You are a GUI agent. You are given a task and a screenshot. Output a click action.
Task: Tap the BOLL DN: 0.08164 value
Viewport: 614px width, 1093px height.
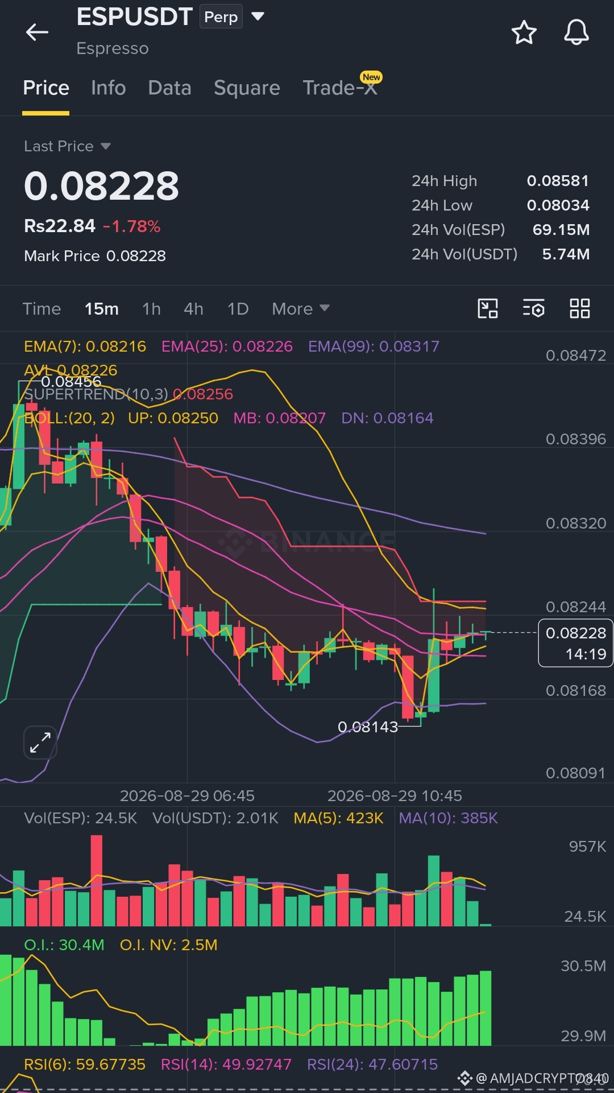point(387,418)
